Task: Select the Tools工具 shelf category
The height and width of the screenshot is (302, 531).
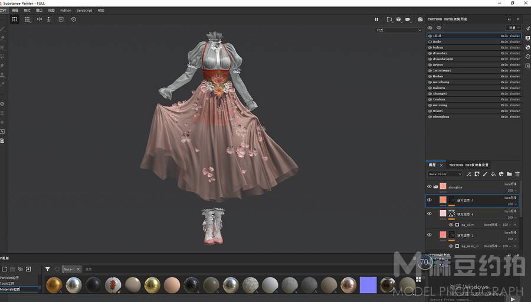Action: click(x=8, y=283)
